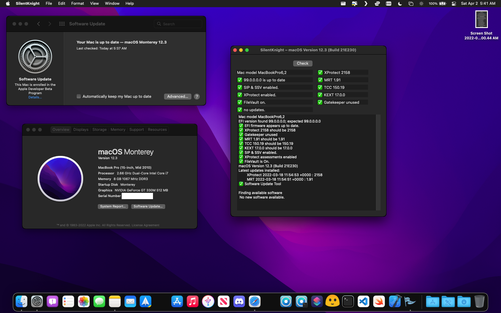Open the Control Center menu bar icon
Screen dimensions: 501x313
click(454, 4)
